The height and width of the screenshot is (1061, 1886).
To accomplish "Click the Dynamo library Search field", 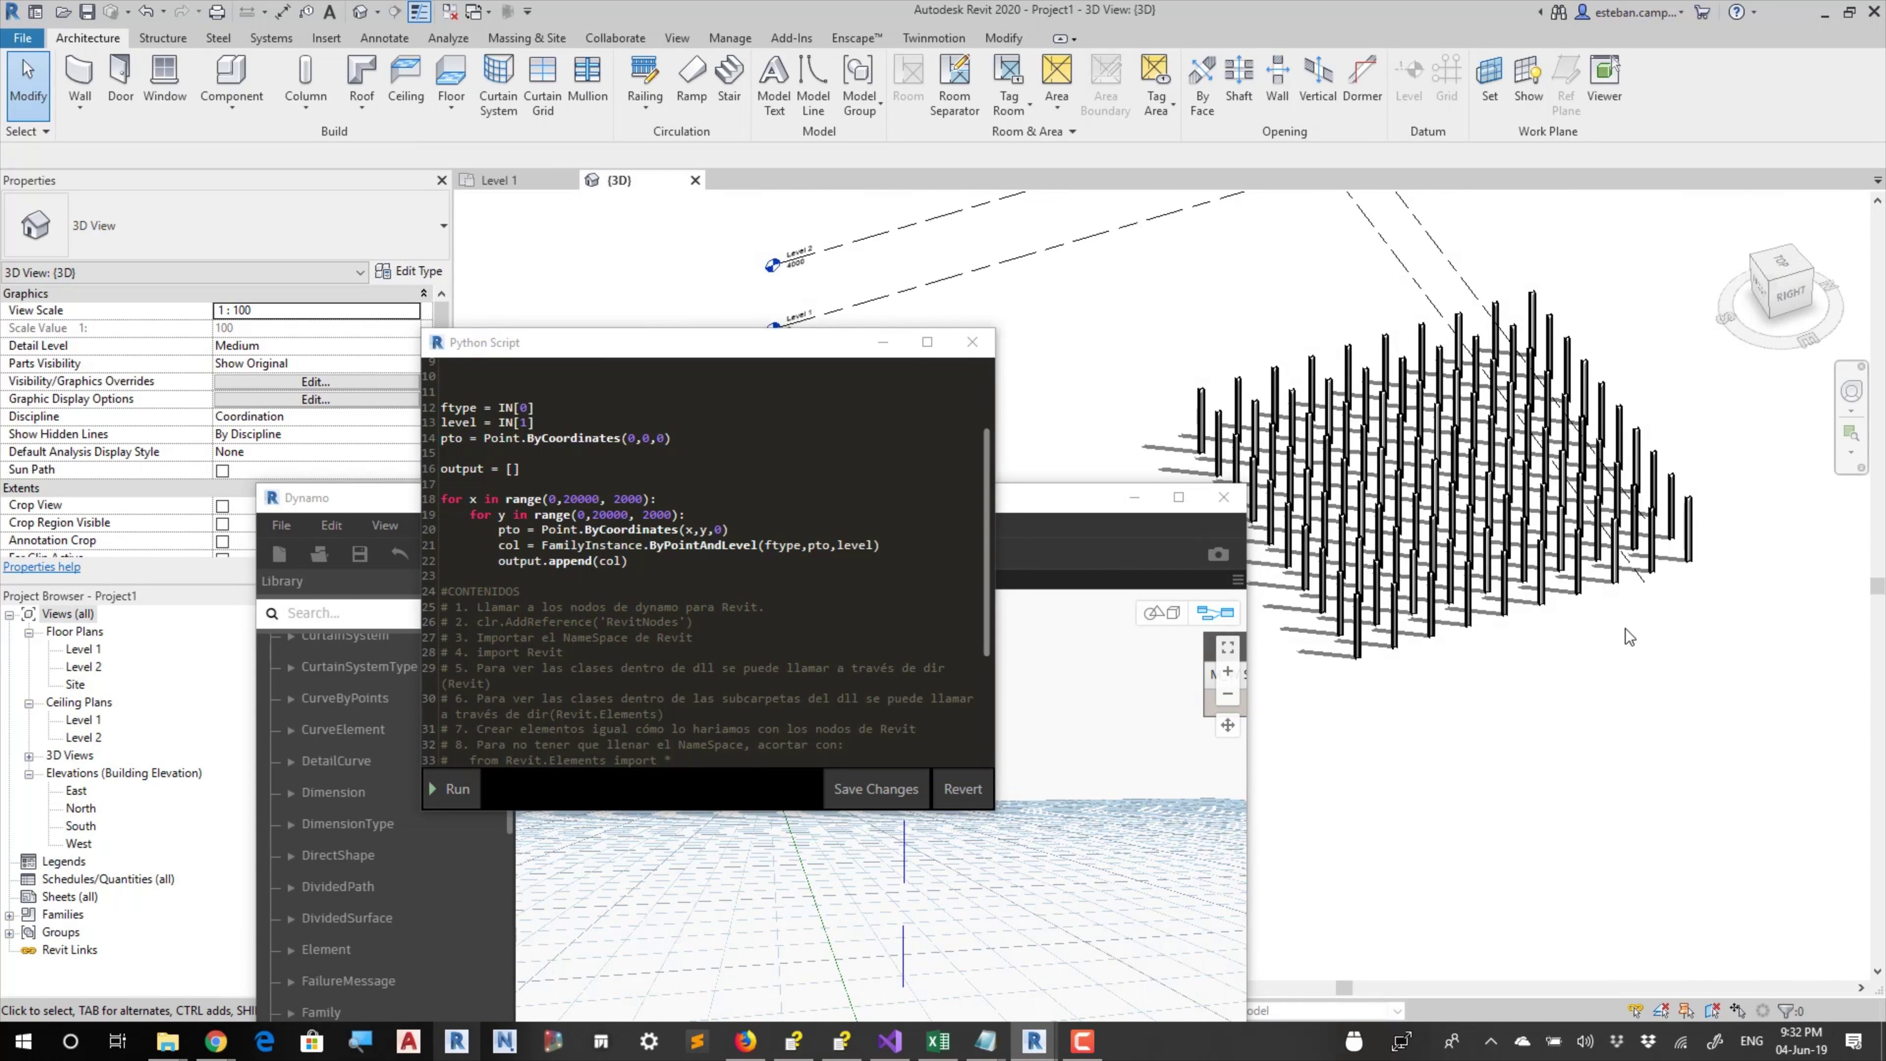I will pyautogui.click(x=344, y=613).
